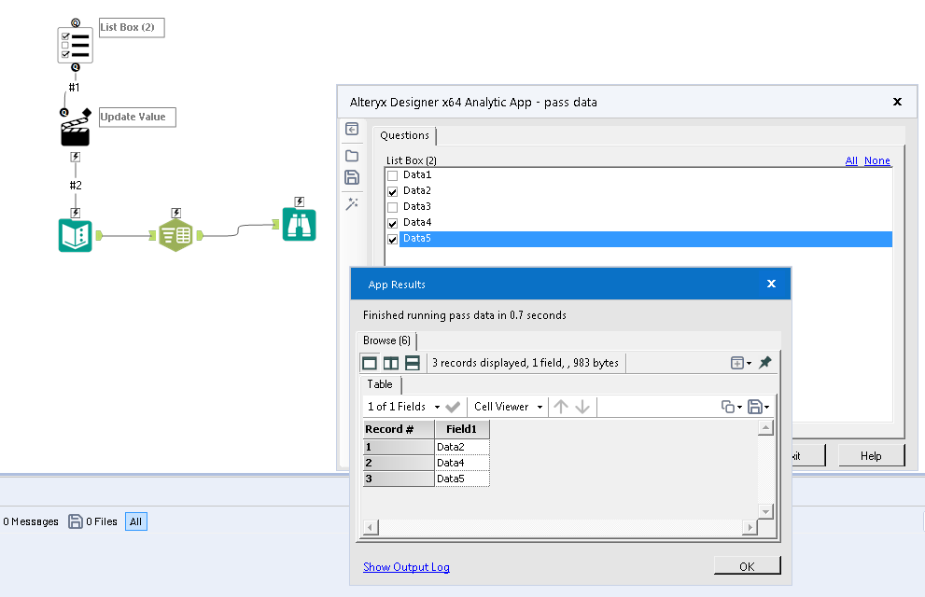Open the Questions tab
Screen dimensions: 925x597
[405, 135]
